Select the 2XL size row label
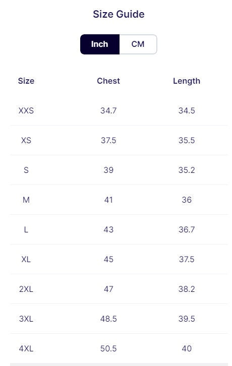Screen dimensions: 232x366 (x=26, y=289)
